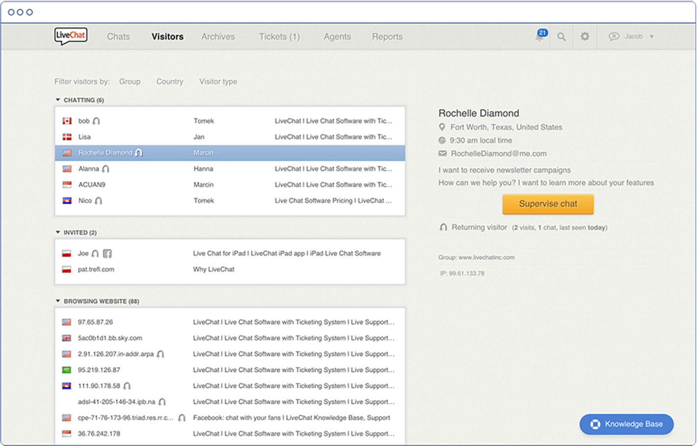
Task: Open the Reports tab
Action: point(387,37)
